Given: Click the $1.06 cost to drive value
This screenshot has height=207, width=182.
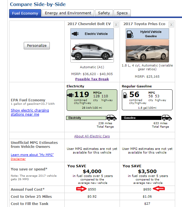Looking at the screenshot, I should pos(147,196).
